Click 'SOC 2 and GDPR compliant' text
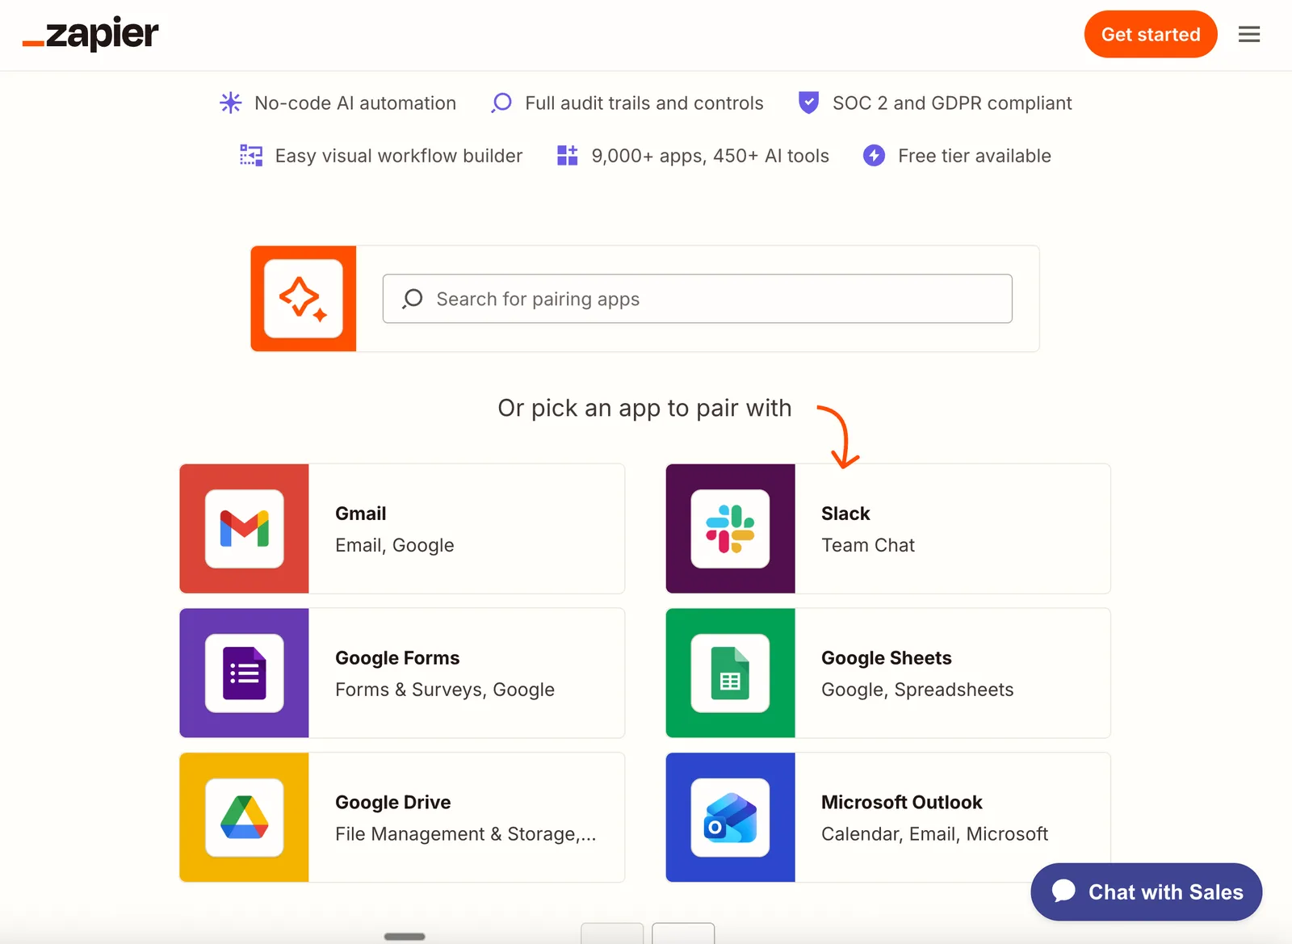Viewport: 1292px width, 944px height. (x=952, y=103)
